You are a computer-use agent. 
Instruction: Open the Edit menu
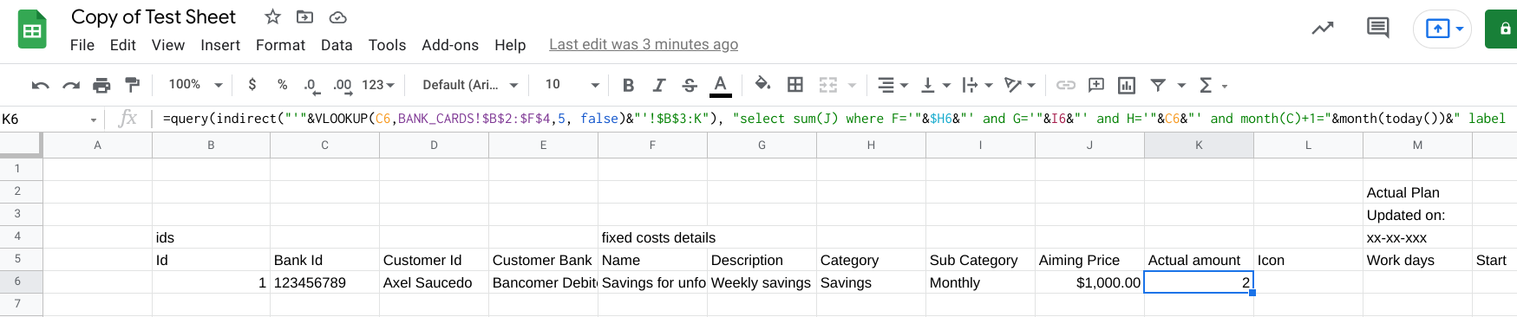[x=122, y=45]
